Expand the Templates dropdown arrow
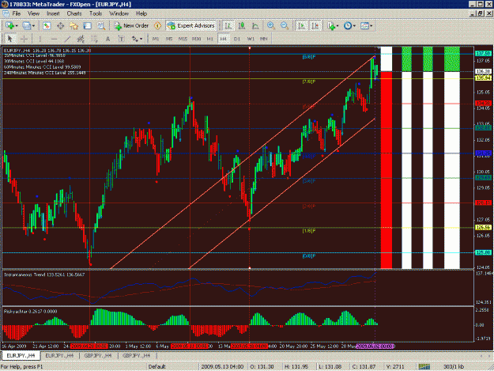The height and width of the screenshot is (371, 494). pos(371,26)
